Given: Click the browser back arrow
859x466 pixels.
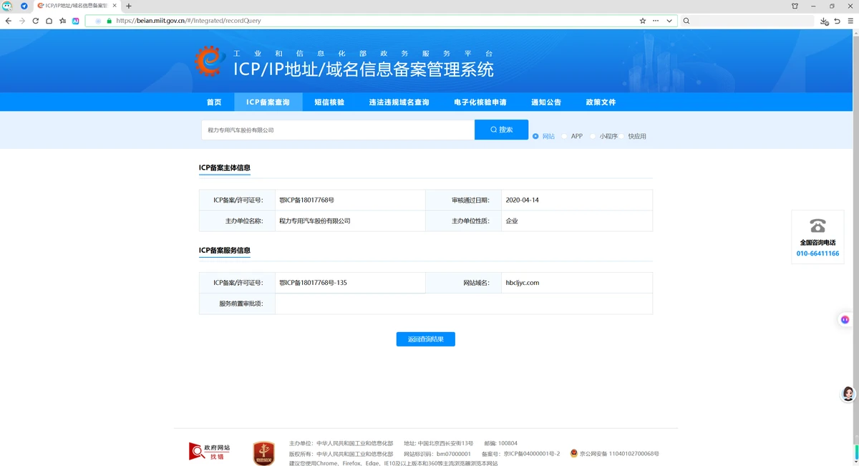Looking at the screenshot, I should [x=8, y=21].
